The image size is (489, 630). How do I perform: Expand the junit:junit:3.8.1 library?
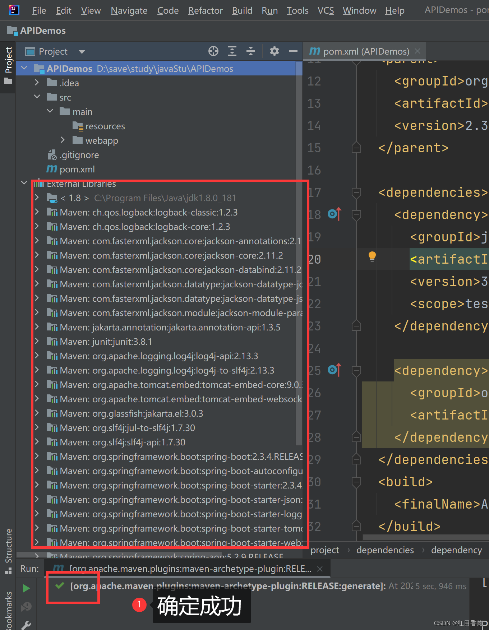pyautogui.click(x=37, y=341)
